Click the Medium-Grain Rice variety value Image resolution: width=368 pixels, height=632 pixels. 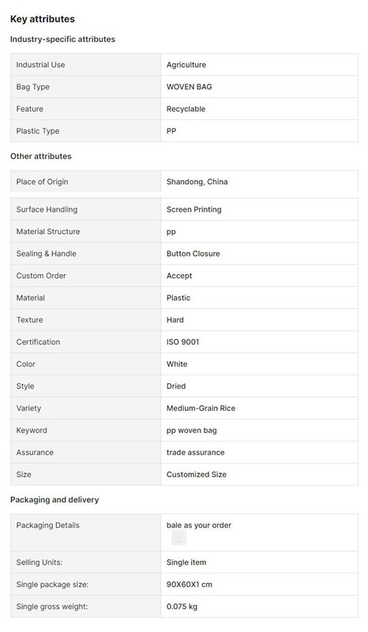201,408
